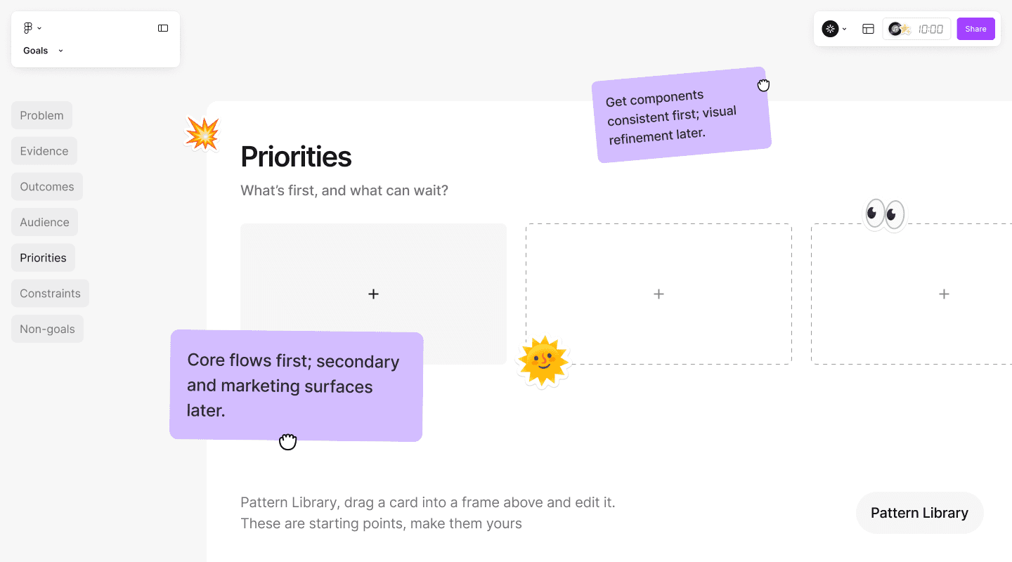Click the 10:00 timer display
The width and height of the screenshot is (1012, 562).
coord(930,29)
